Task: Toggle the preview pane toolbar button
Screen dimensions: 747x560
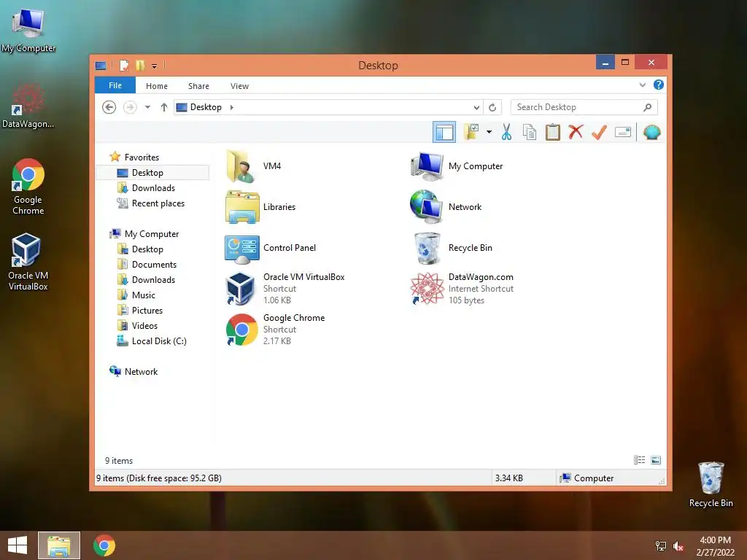Action: pyautogui.click(x=444, y=132)
